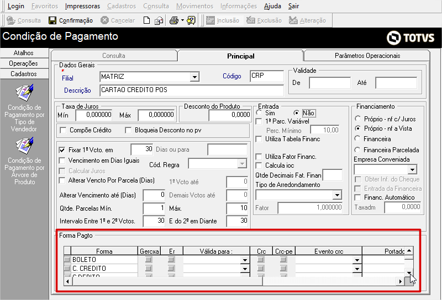
Task: Open the Ajuda menu
Action: click(x=272, y=6)
